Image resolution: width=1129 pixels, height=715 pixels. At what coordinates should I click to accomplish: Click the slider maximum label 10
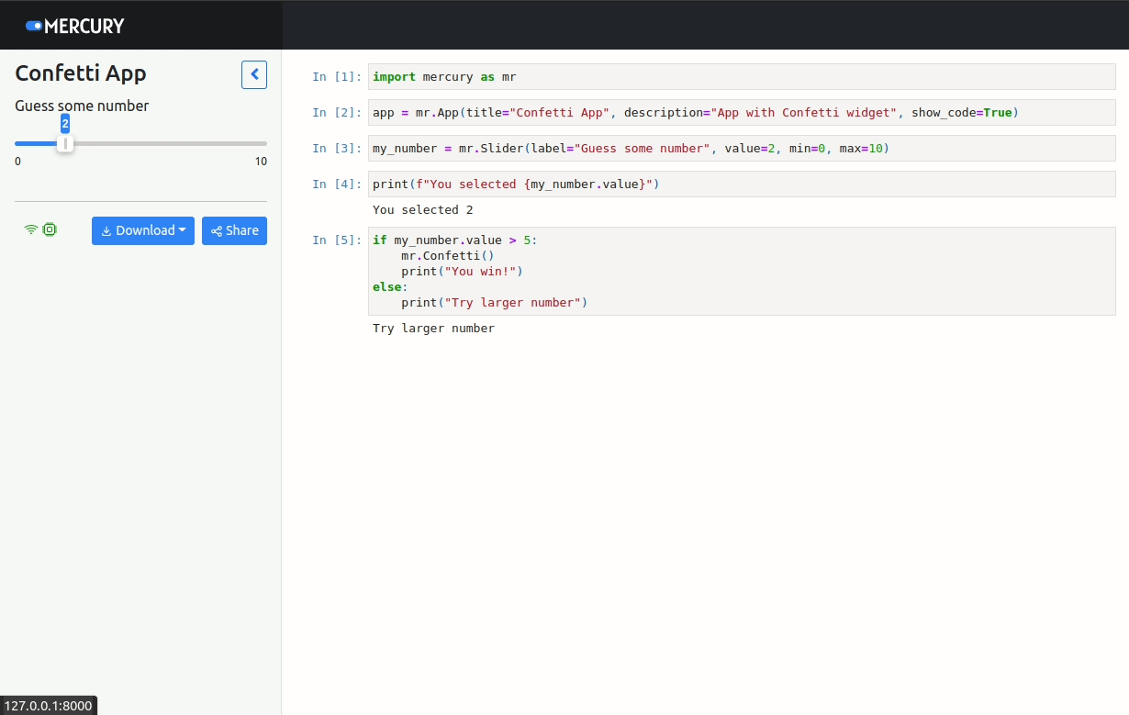[x=261, y=161]
